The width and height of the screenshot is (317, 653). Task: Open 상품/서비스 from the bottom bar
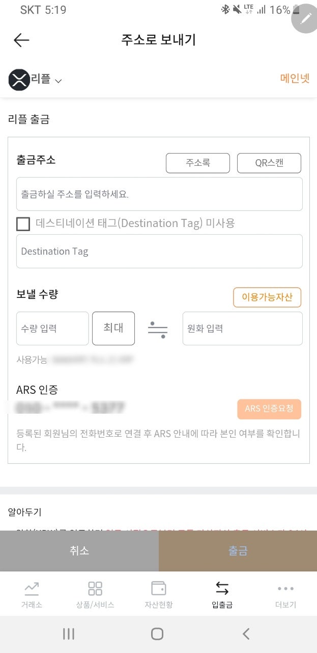(x=95, y=588)
